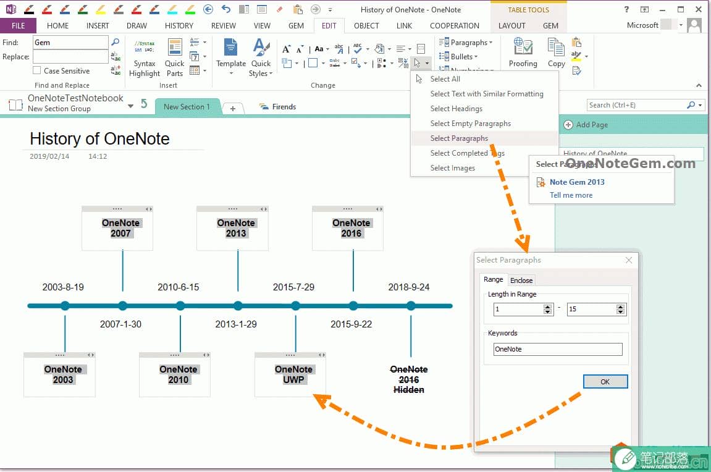The height and width of the screenshot is (472, 711).
Task: Open the search scope dropdown arrow
Action: click(x=700, y=105)
